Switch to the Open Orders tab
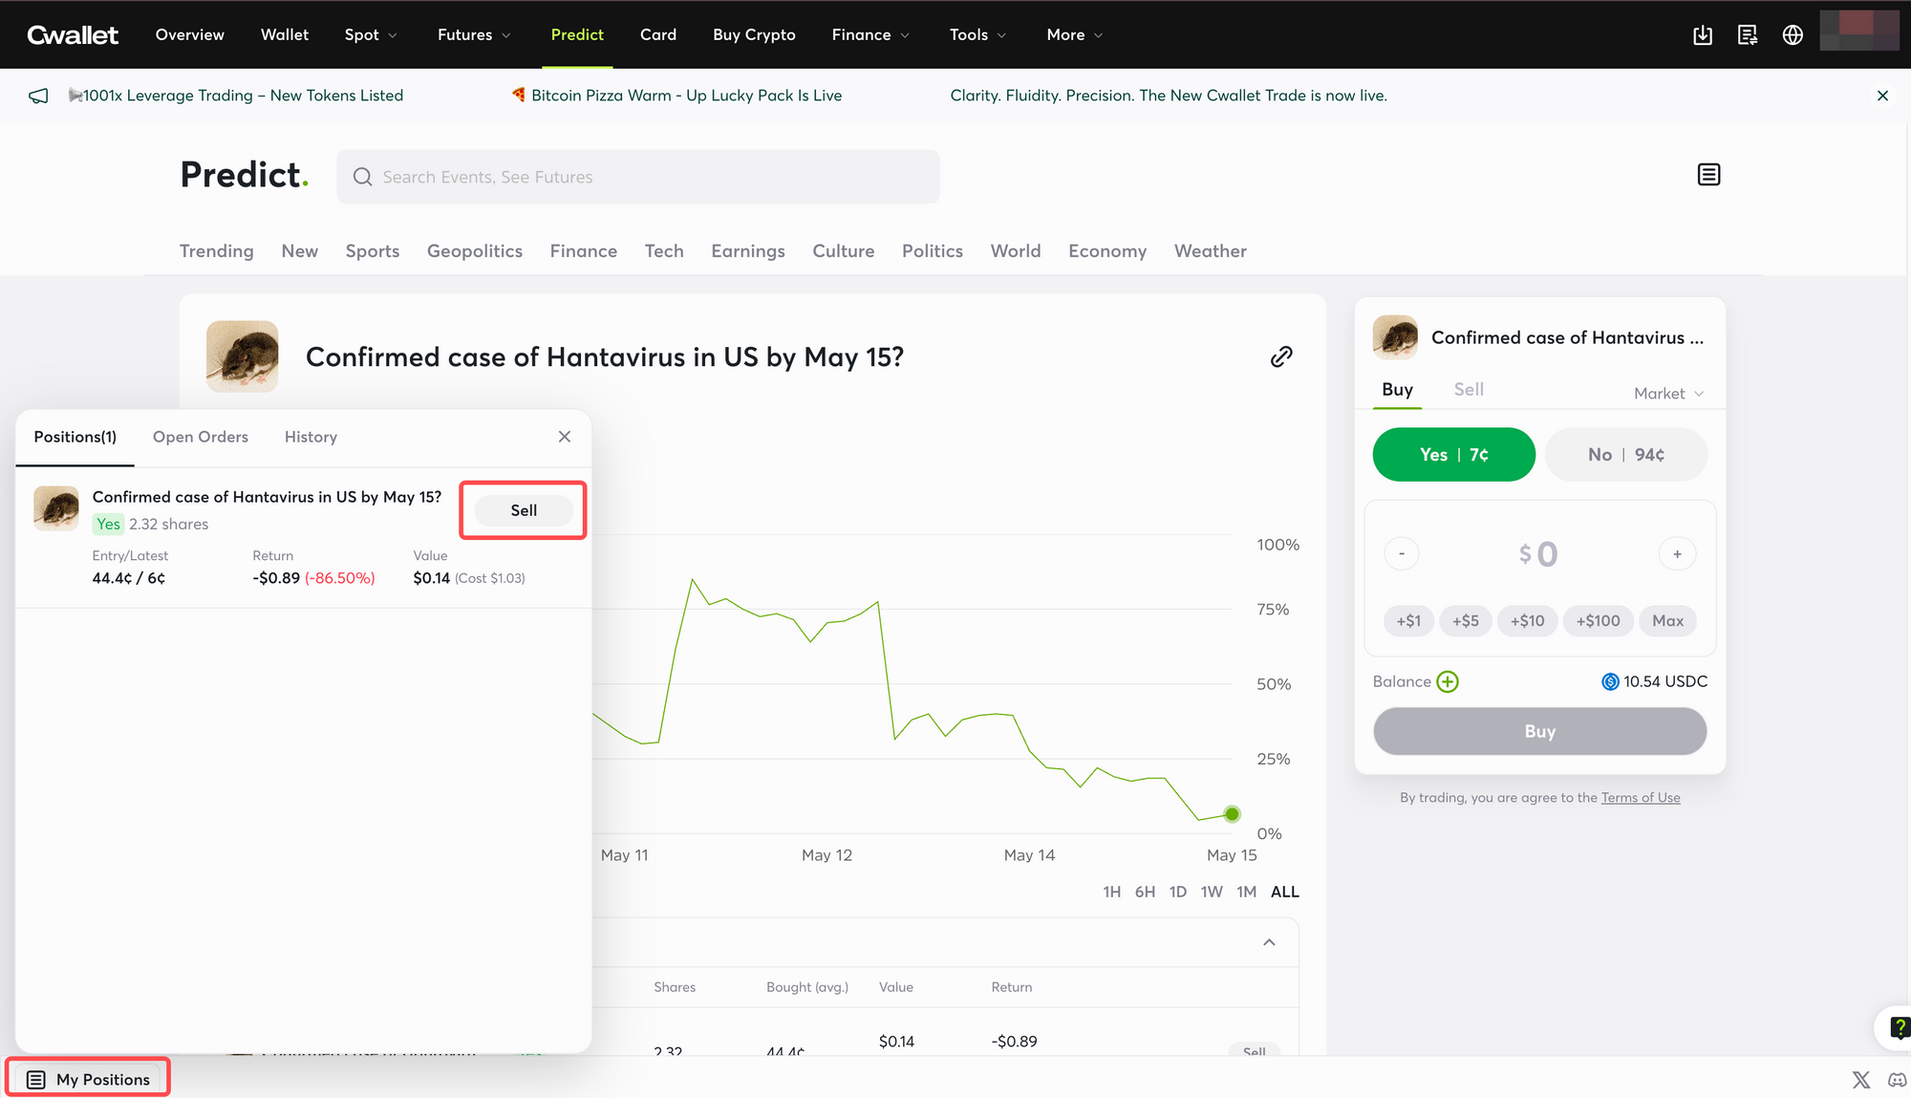This screenshot has width=1911, height=1098. coord(201,437)
